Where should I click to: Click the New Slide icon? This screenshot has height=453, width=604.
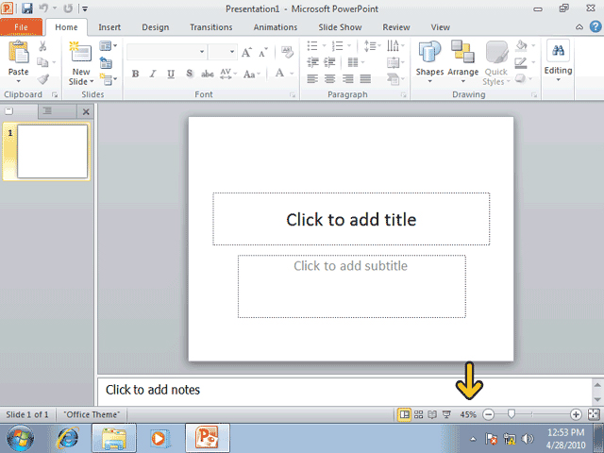point(81,52)
